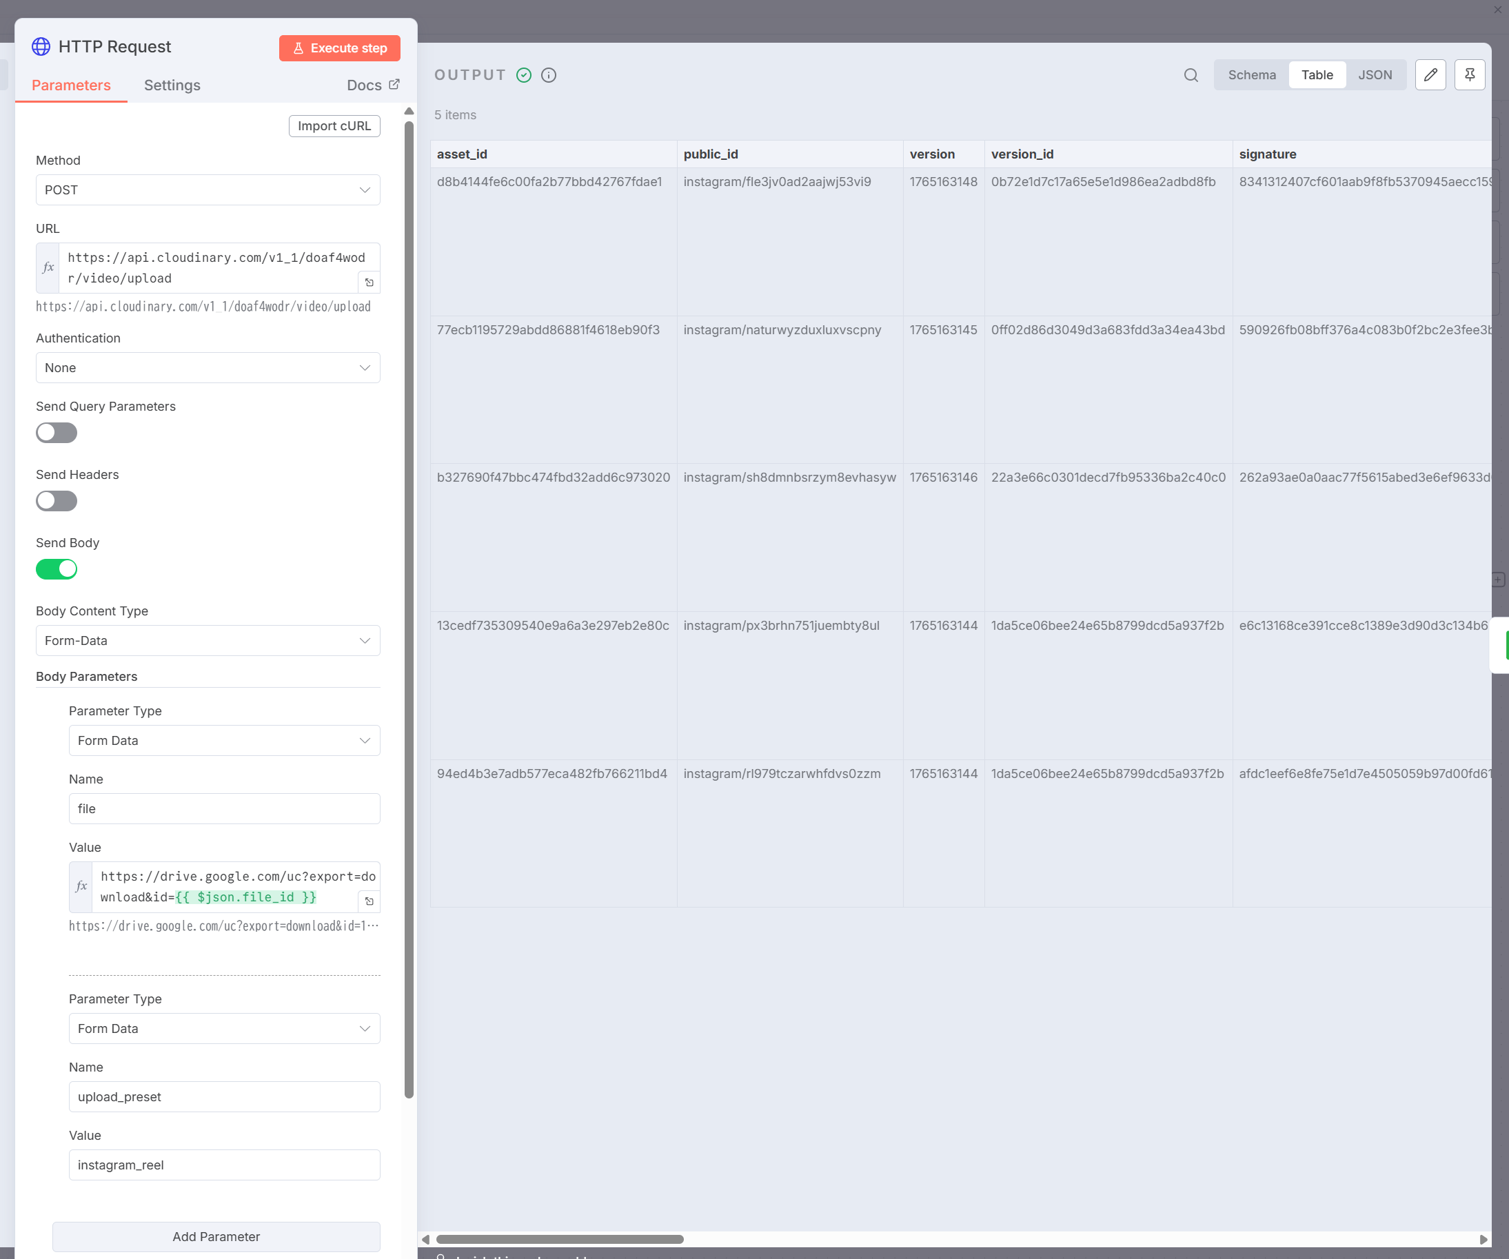This screenshot has height=1259, width=1509.
Task: Click the horizontal scrollbar under output table
Action: (560, 1239)
